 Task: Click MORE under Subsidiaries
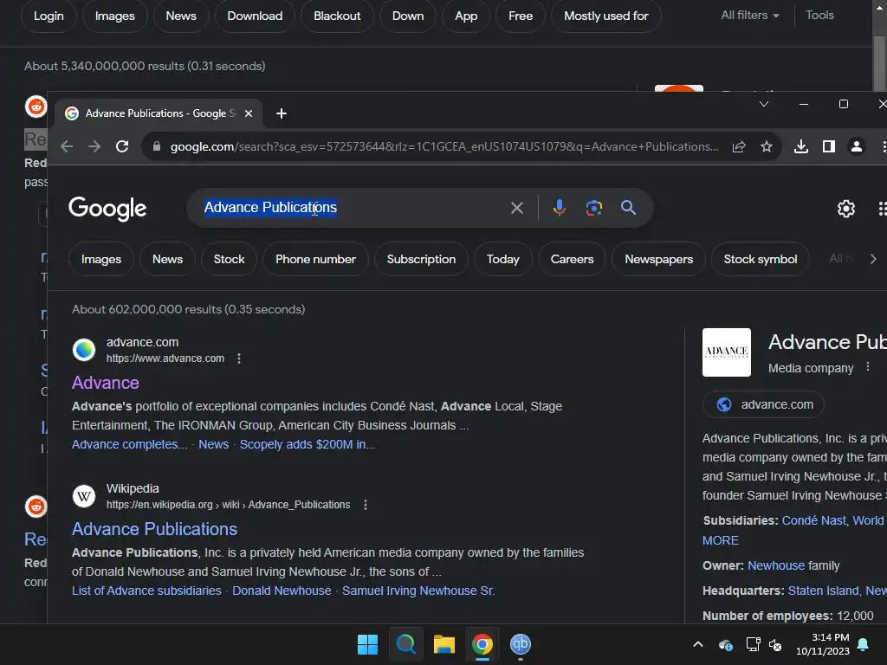(720, 540)
